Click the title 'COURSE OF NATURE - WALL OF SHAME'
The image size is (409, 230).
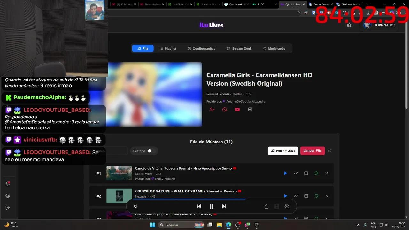[x=169, y=191]
